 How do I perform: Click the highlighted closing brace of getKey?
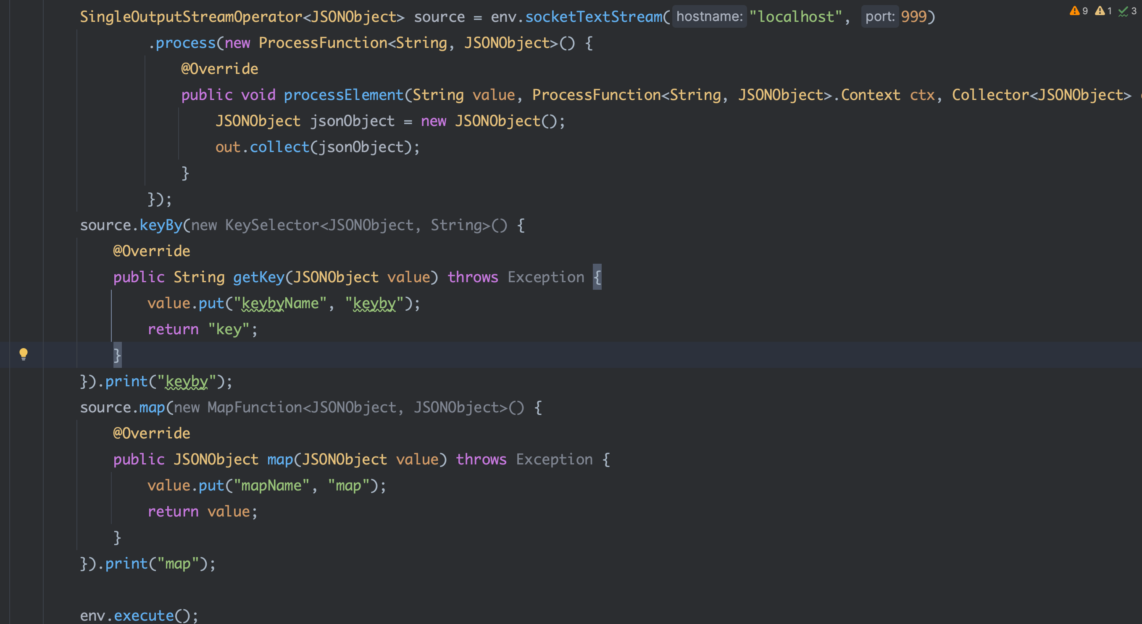[117, 355]
